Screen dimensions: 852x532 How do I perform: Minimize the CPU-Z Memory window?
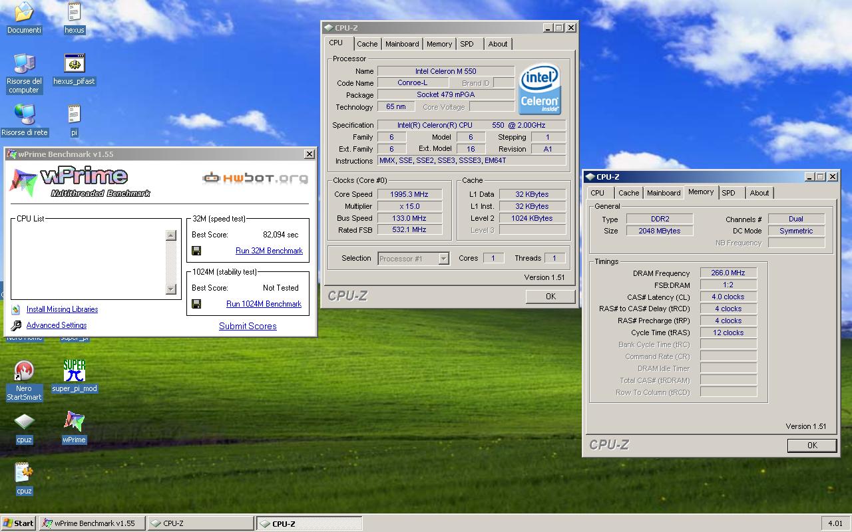pyautogui.click(x=809, y=177)
